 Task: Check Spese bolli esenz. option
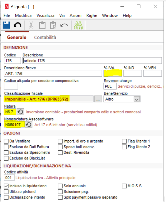pos(60,147)
